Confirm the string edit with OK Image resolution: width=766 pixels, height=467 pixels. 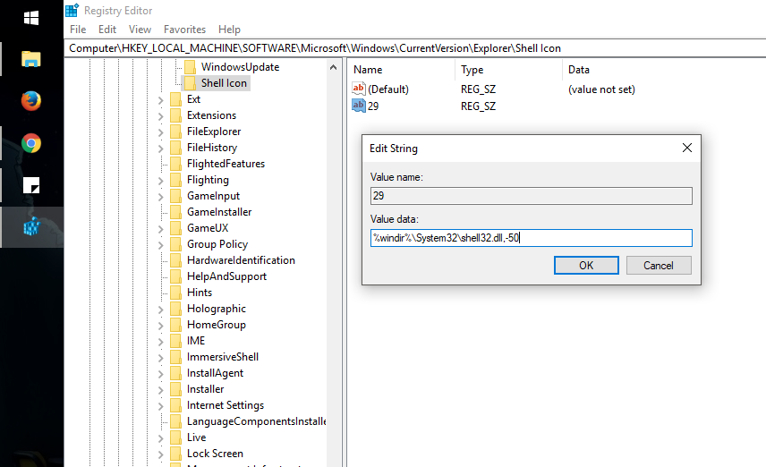click(x=586, y=265)
